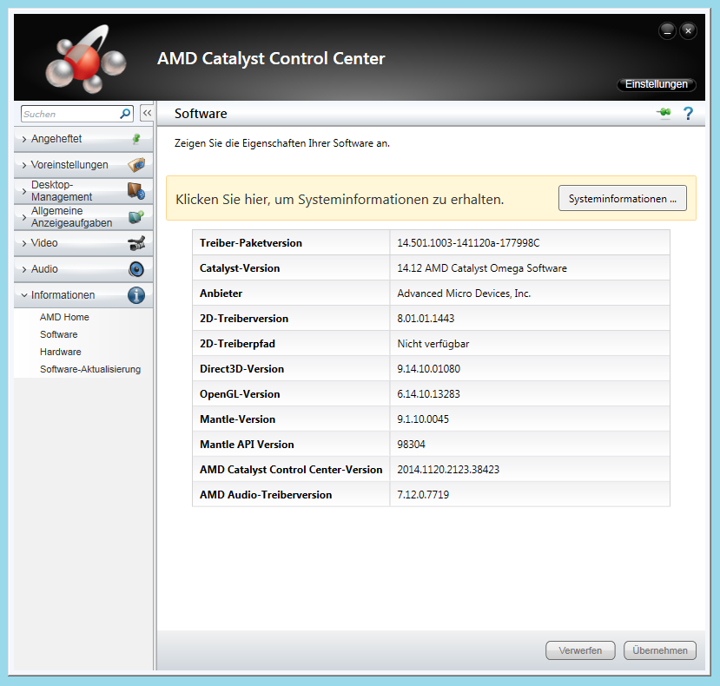This screenshot has height=686, width=720.
Task: Select OpenGL-Version value 6.14.10.13283
Action: click(x=428, y=394)
